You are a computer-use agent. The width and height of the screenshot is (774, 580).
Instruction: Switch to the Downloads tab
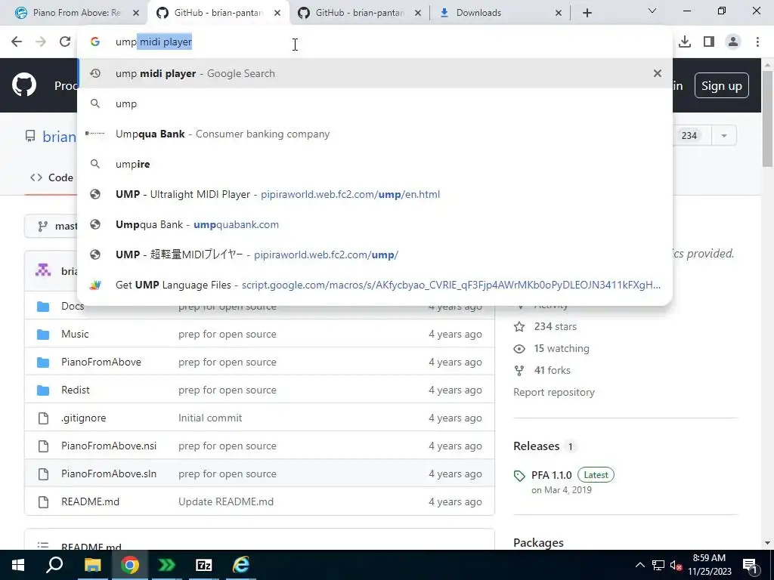pos(500,13)
